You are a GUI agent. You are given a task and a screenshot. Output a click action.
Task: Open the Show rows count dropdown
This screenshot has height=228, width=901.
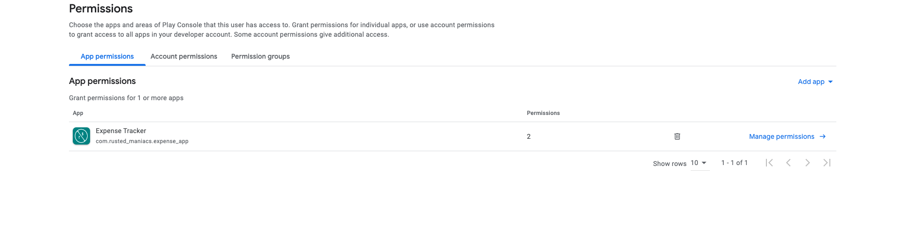[x=699, y=163]
